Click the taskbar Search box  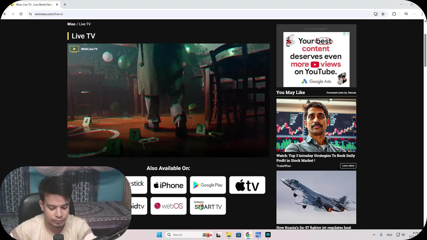pos(189,235)
